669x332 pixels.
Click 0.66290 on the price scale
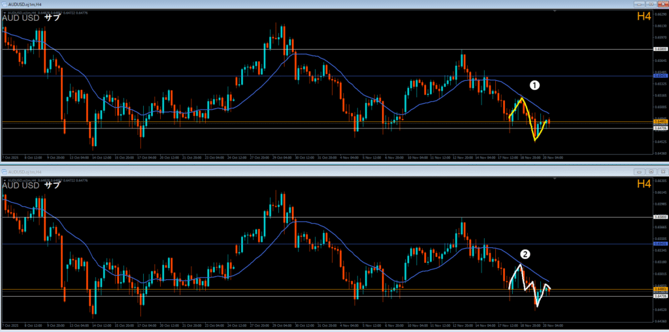click(x=660, y=14)
